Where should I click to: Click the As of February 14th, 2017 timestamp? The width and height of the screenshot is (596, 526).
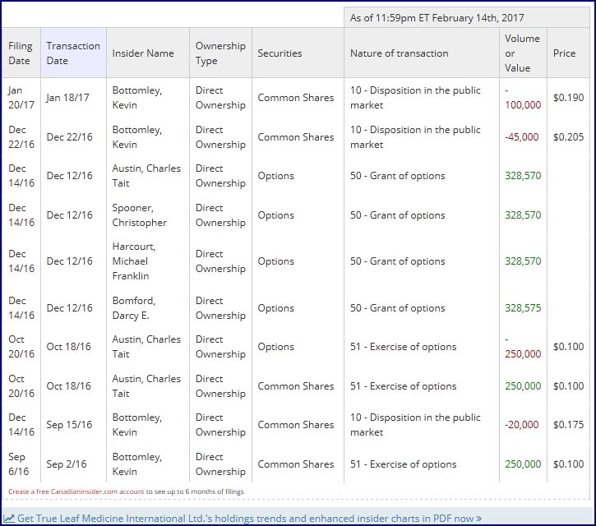pyautogui.click(x=437, y=17)
